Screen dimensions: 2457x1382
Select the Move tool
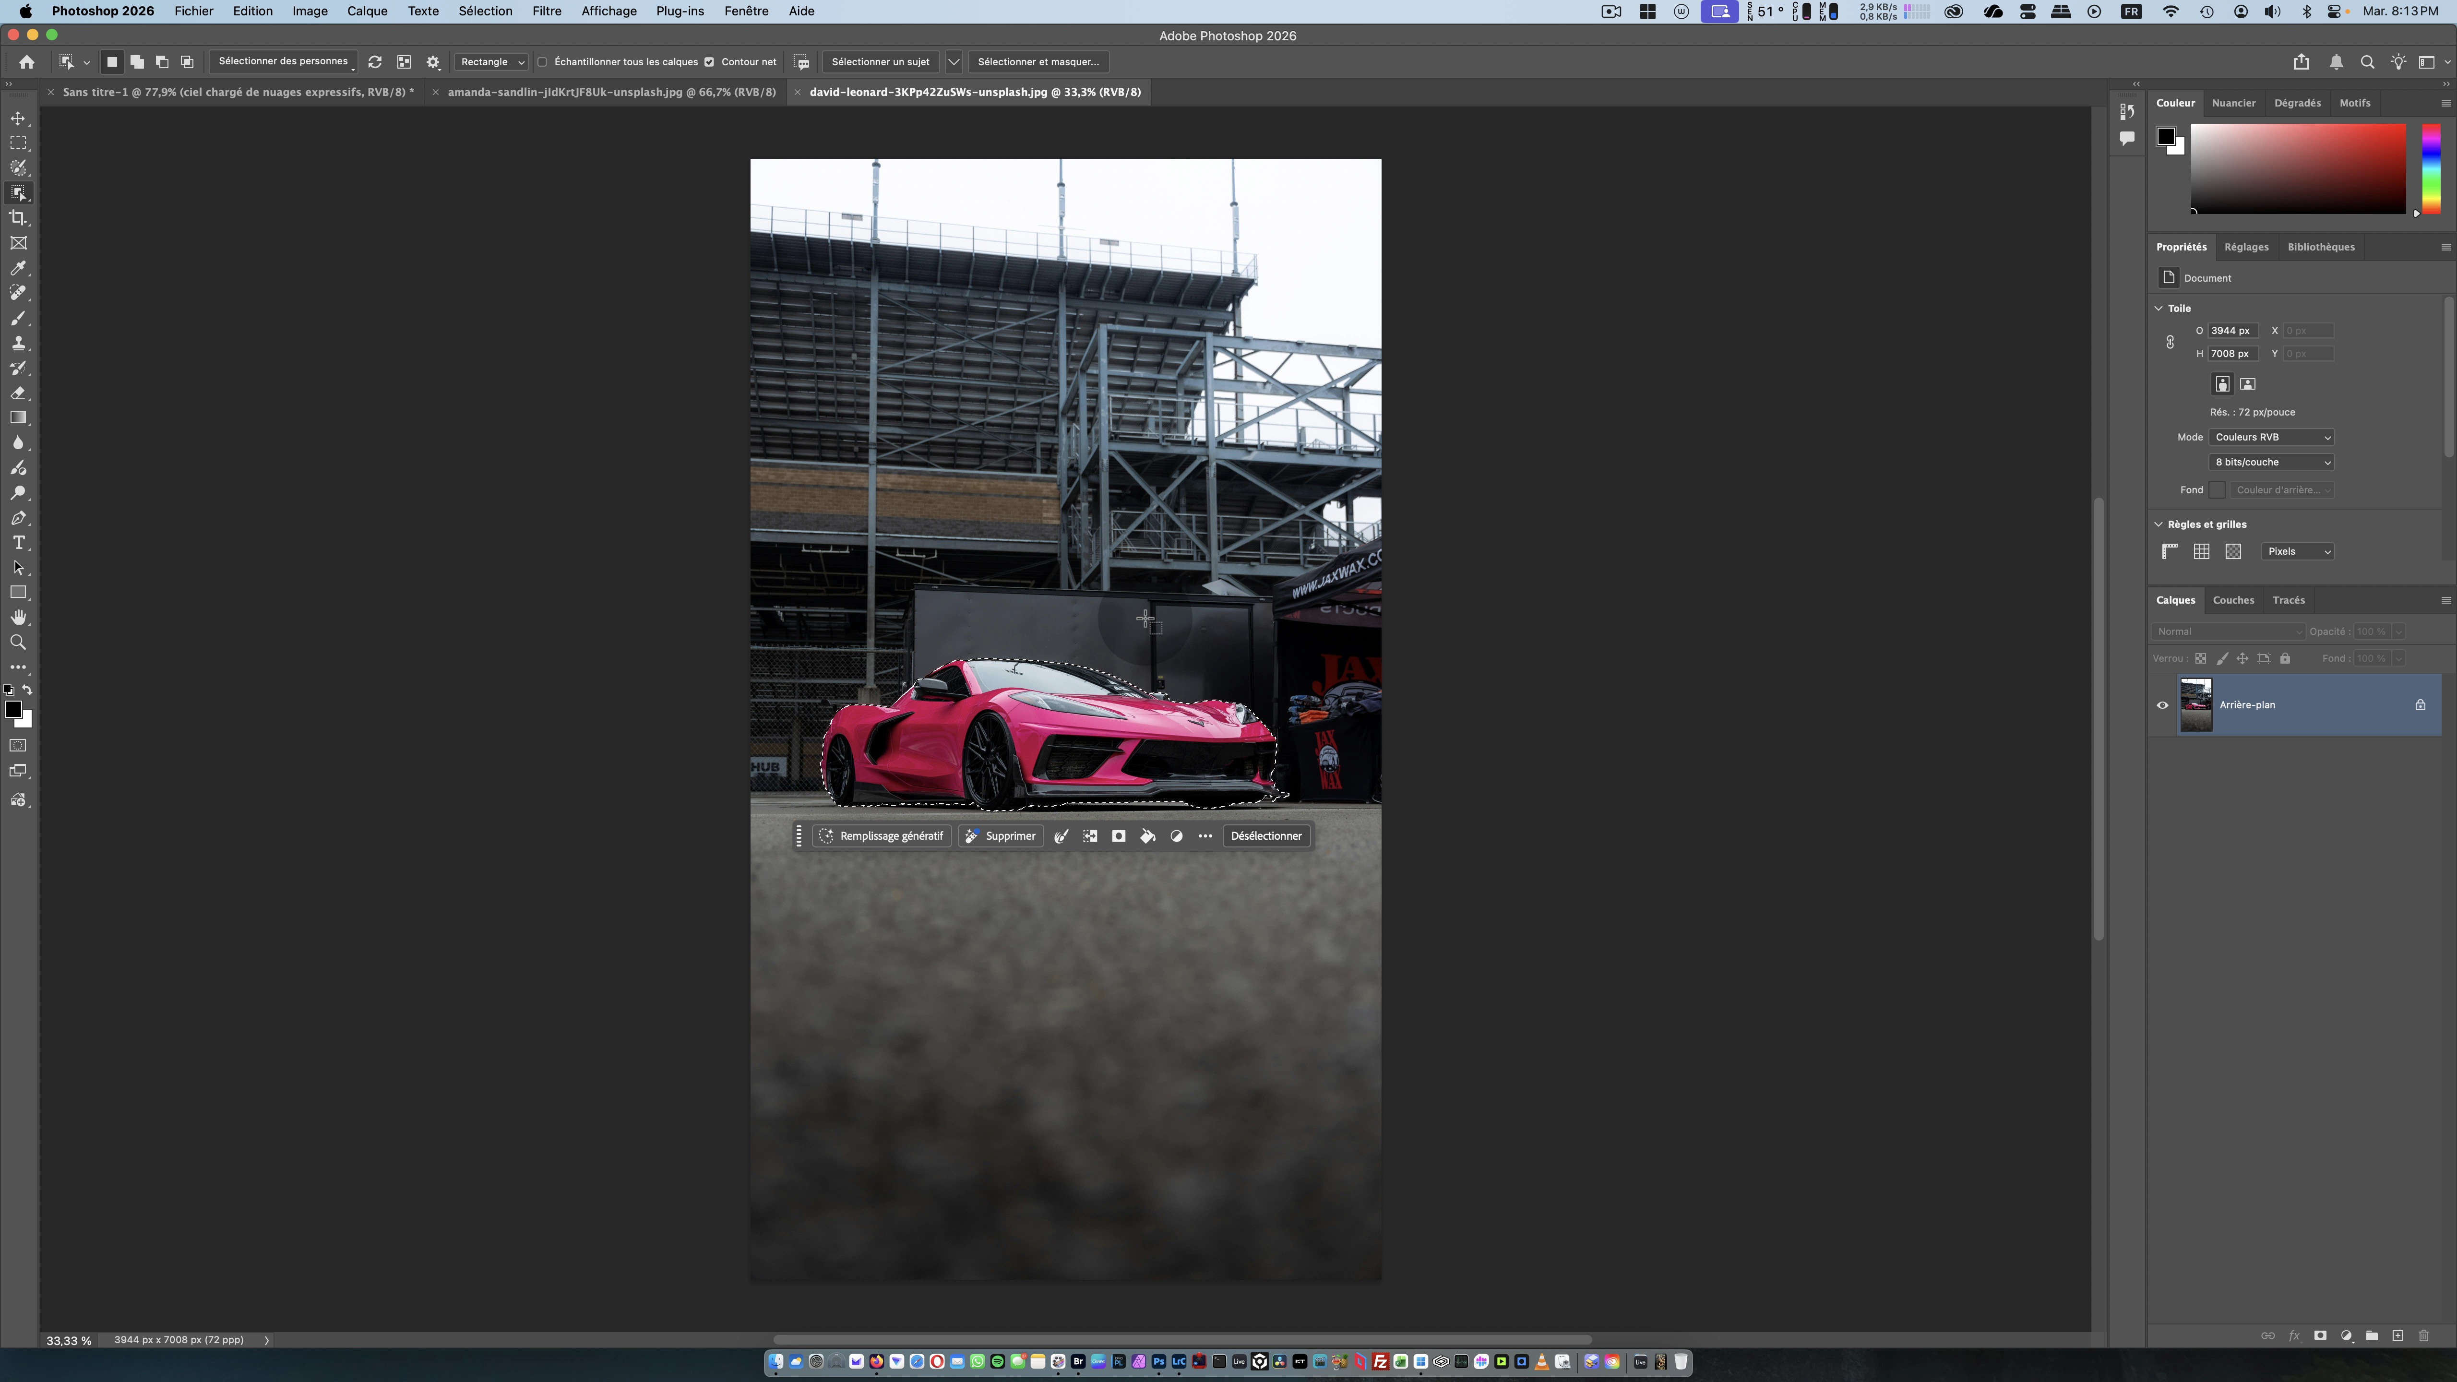pos(18,118)
